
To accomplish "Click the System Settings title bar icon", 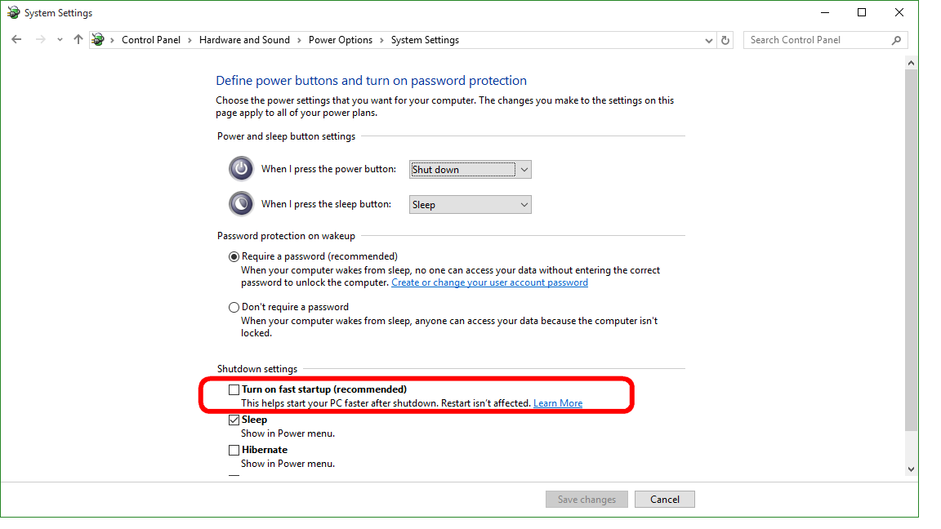I will click(13, 12).
